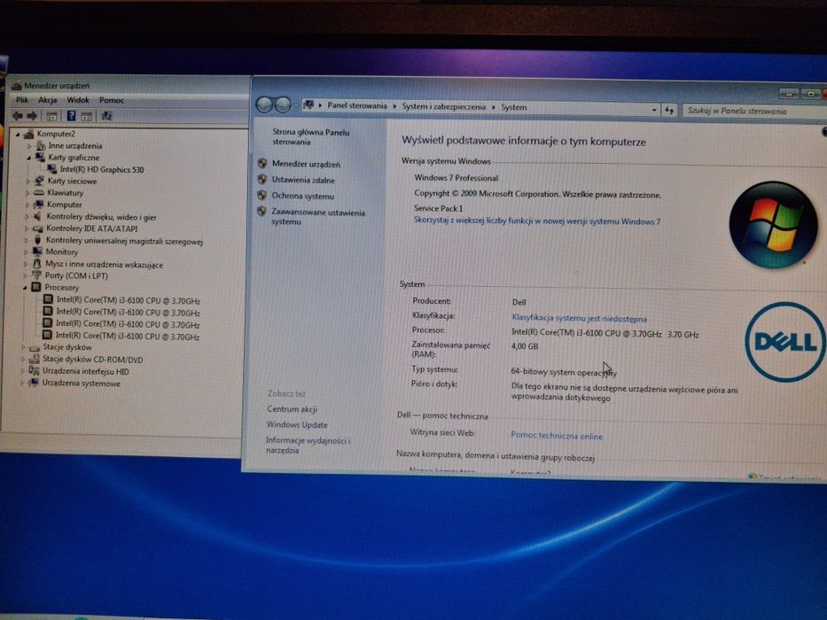
Task: Open Ustawienia zdalne link
Action: click(x=303, y=180)
